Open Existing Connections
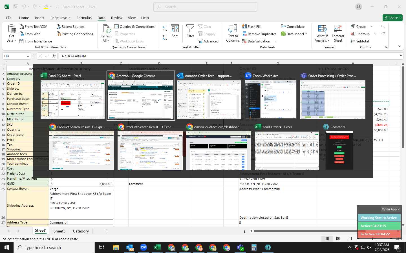This screenshot has height=253, width=406. pos(75,34)
